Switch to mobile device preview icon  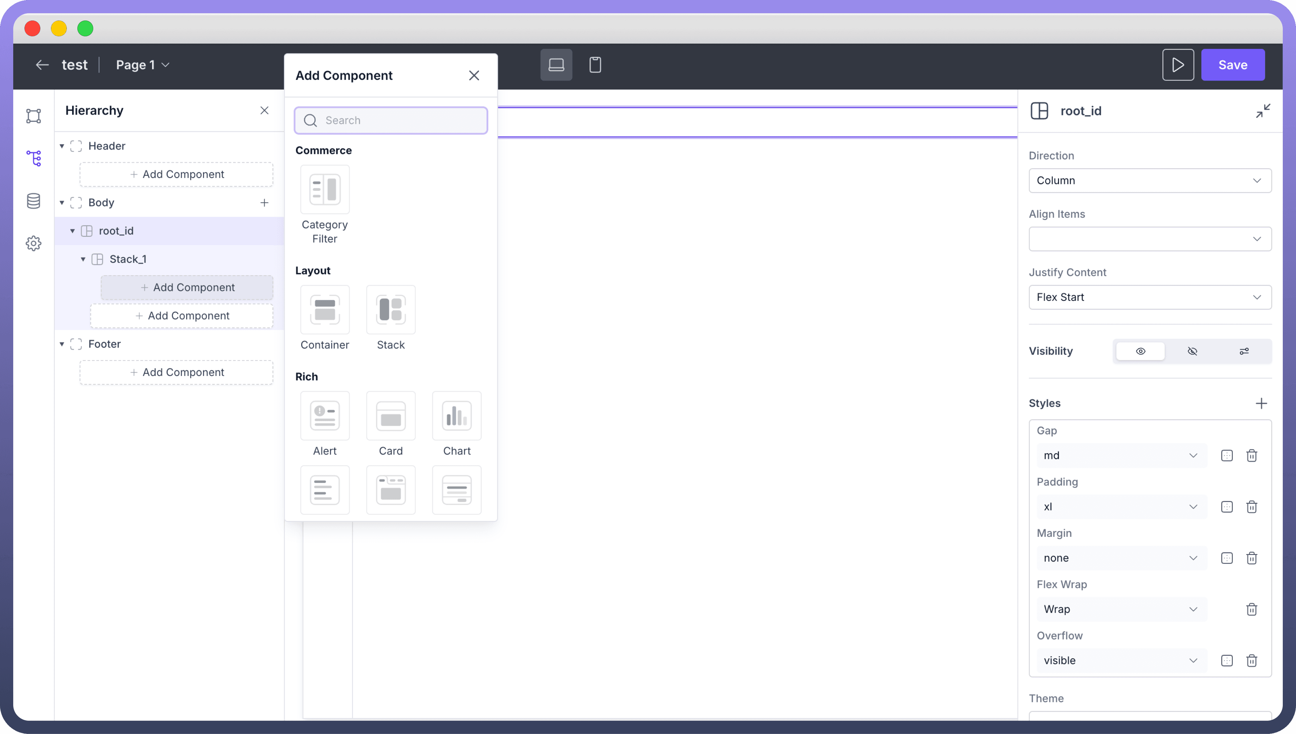(595, 64)
